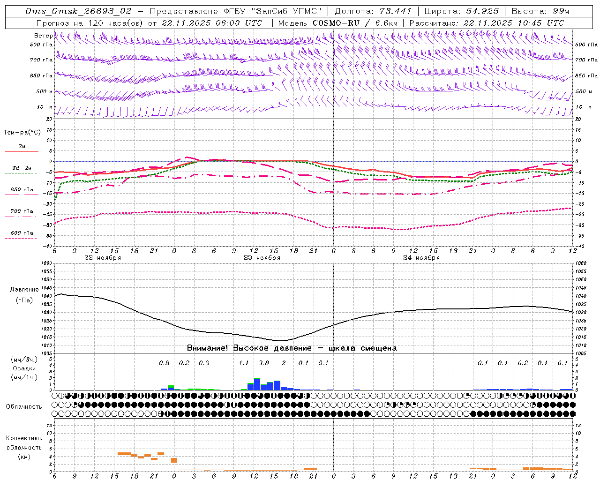This screenshot has height=480, width=600.
Task: Click the Рассчитано: 22.11.2025 10:45 UTC timestamp
Action: point(487,23)
